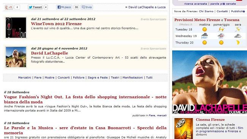Screen dimensions: 247x139
Task: Select the Sagre e Feste category
Action: click(x=98, y=78)
